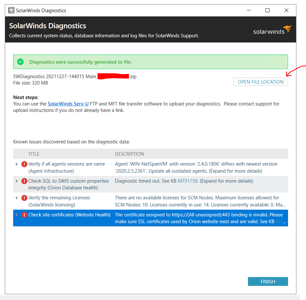The width and height of the screenshot is (306, 300).
Task: Open the SolarWinds Serv-U link
Action: 68,104
